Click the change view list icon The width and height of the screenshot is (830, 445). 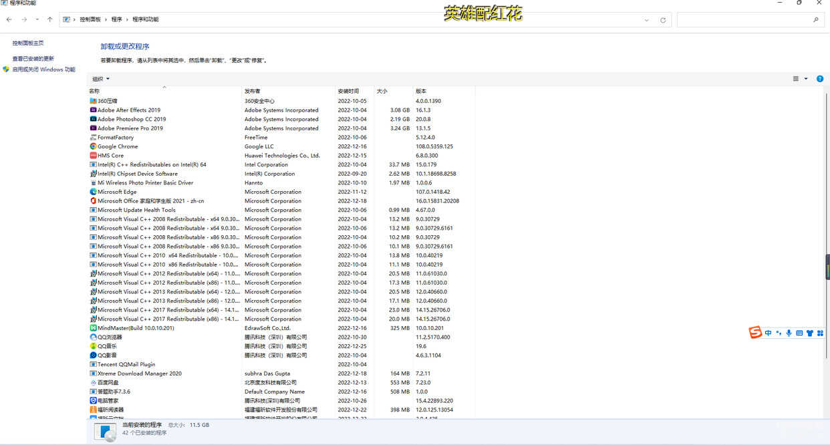(x=796, y=79)
